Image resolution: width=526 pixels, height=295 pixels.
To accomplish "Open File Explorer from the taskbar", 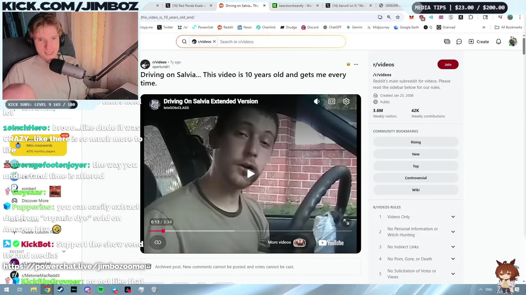I will [x=34, y=290].
